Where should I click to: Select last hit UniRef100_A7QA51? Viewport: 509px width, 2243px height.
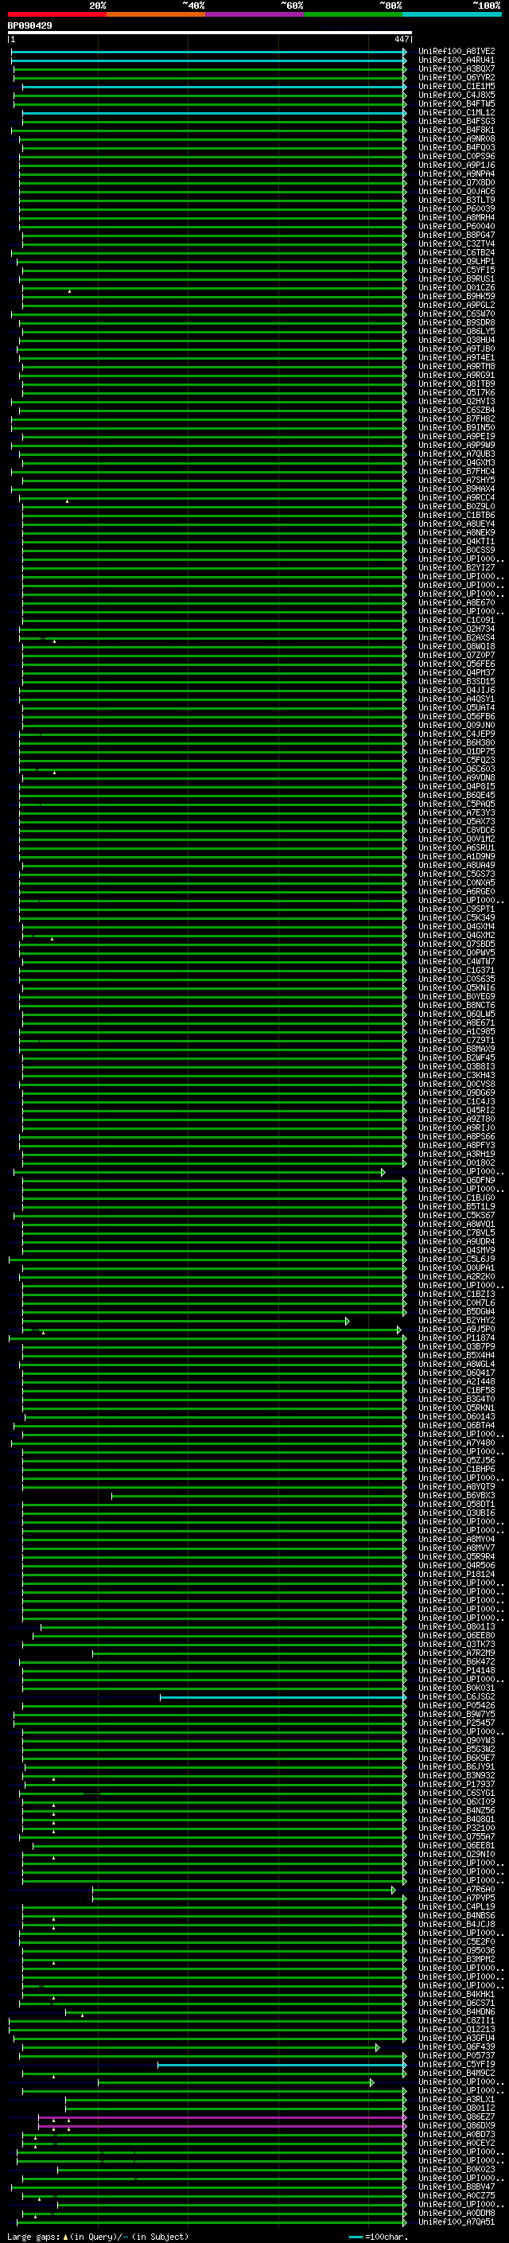click(457, 2222)
